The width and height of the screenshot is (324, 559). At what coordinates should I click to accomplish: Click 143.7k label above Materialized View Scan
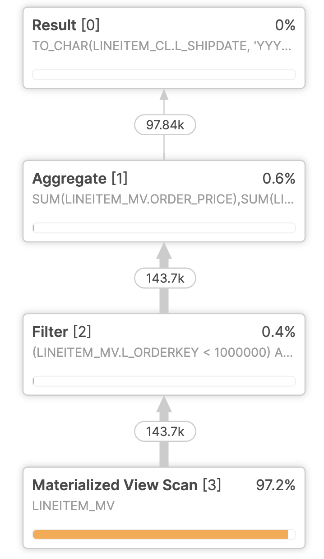click(165, 432)
